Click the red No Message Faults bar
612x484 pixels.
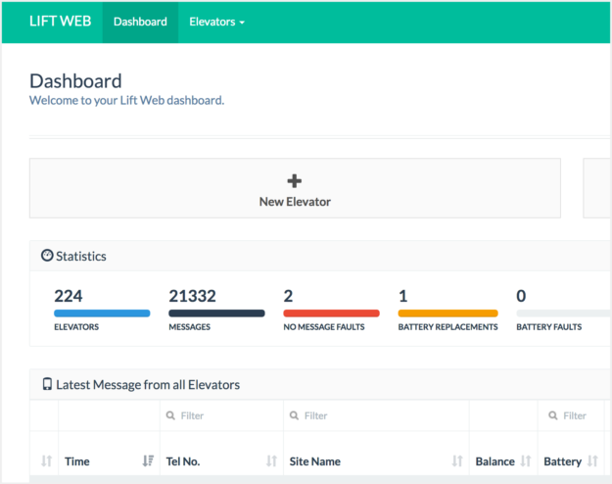[x=331, y=314]
